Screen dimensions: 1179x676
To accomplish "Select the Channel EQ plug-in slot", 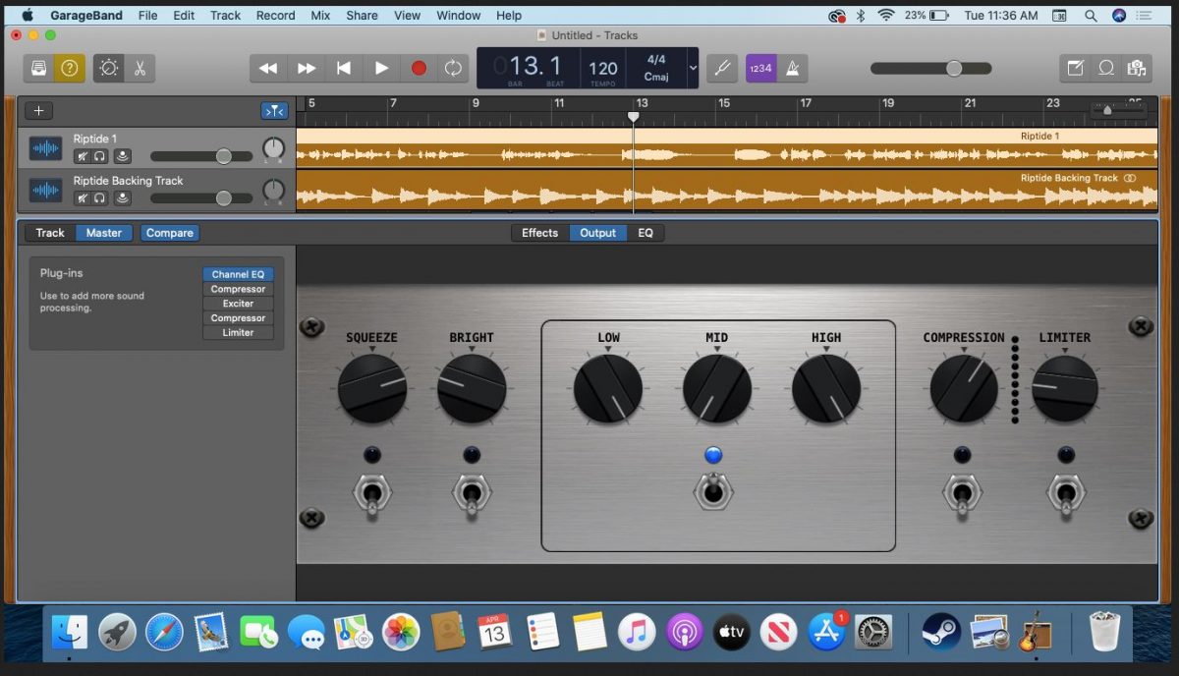I will click(x=237, y=273).
